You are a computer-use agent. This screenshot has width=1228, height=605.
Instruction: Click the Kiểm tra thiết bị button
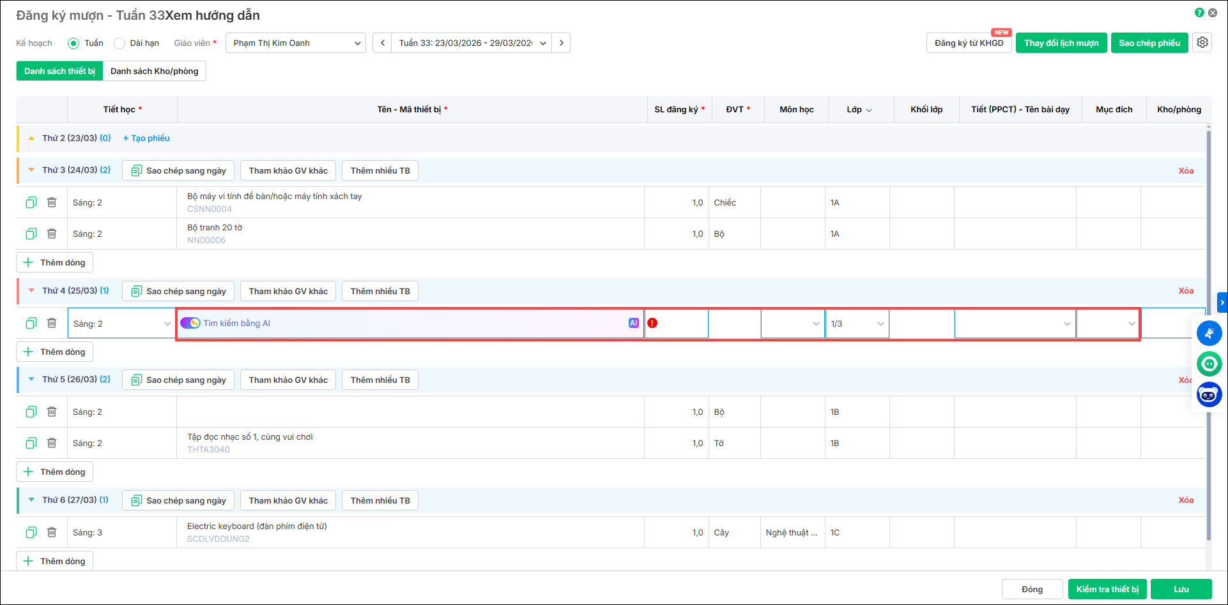pyautogui.click(x=1107, y=589)
